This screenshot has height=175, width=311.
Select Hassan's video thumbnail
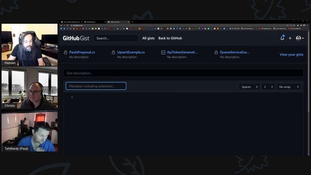30,45
